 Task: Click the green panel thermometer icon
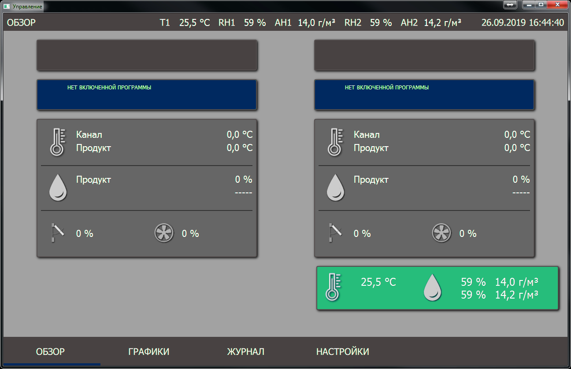(x=334, y=287)
